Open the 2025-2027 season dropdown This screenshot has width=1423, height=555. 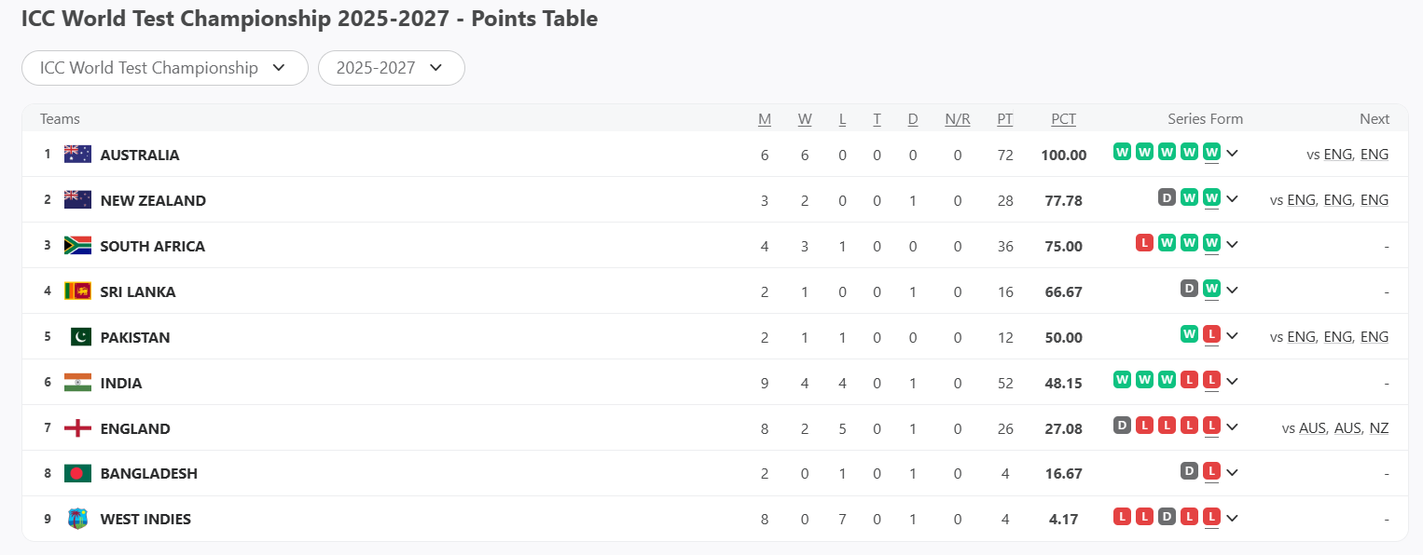(391, 68)
